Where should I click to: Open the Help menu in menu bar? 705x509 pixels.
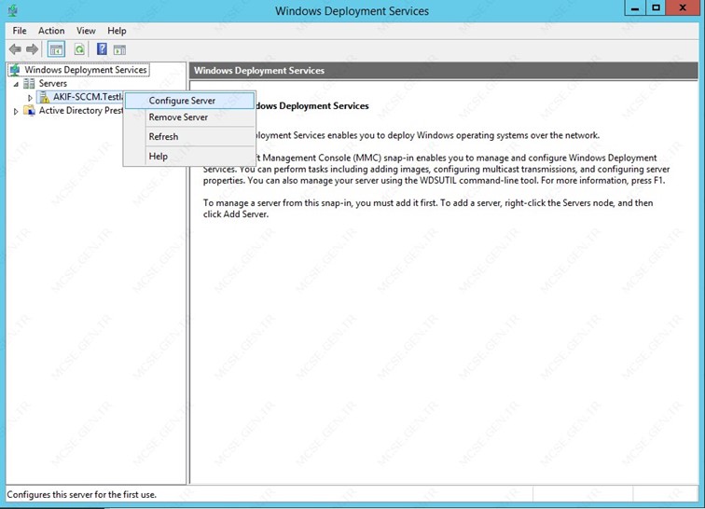[117, 31]
